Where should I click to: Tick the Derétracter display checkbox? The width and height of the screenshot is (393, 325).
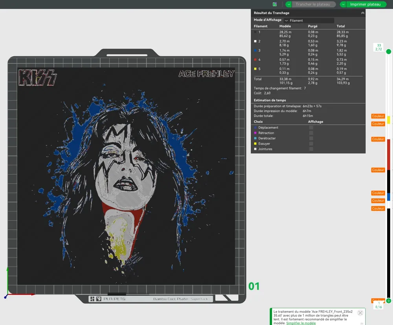click(x=311, y=138)
